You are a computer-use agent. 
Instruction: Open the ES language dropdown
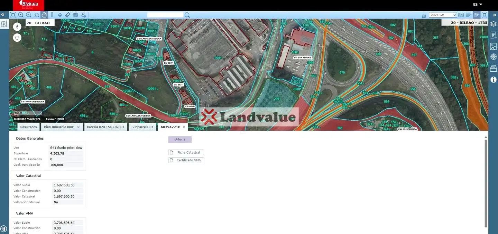(478, 4)
